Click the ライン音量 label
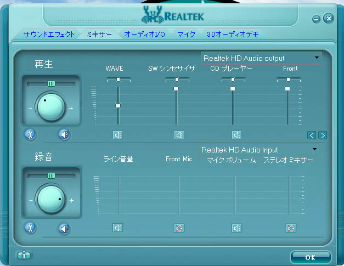This screenshot has height=266, width=344. 118,159
